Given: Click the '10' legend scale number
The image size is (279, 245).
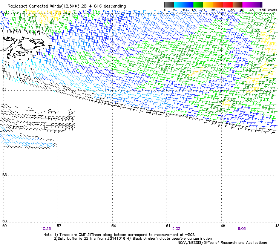Looking at the screenshot, I should pyautogui.click(x=184, y=10).
